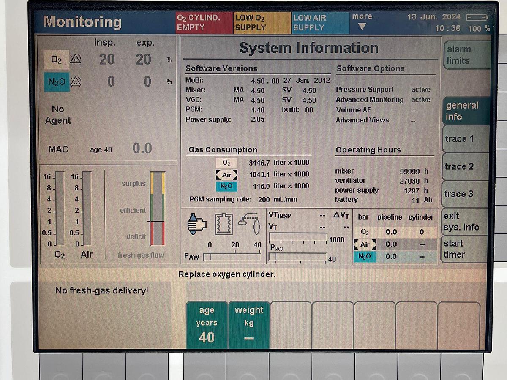Screen dimensions: 507x380
Task: Click the Air gas consumption label icon
Action: tap(226, 174)
